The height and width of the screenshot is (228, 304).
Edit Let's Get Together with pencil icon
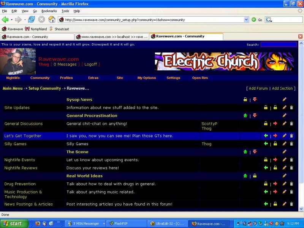pyautogui.click(x=284, y=136)
